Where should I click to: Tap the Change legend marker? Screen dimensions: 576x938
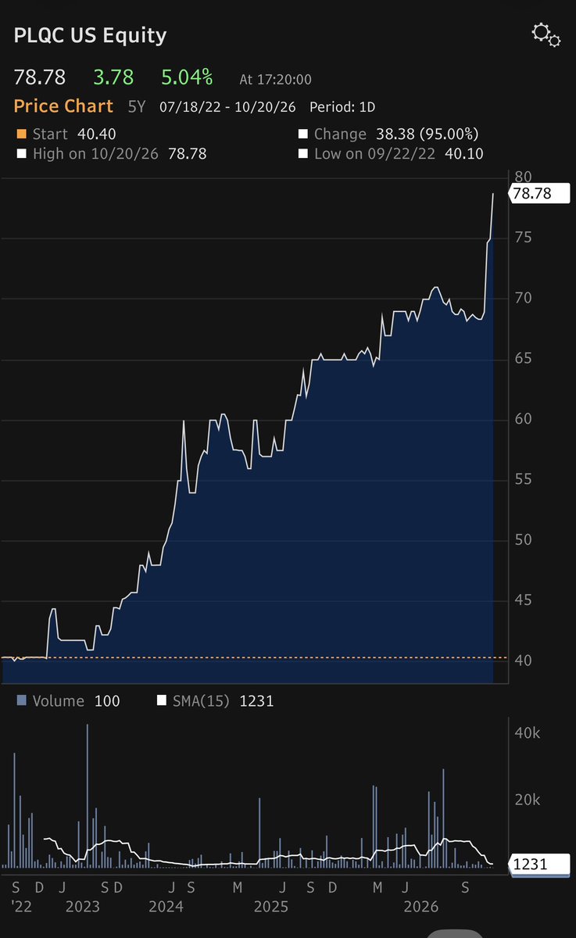pos(303,134)
